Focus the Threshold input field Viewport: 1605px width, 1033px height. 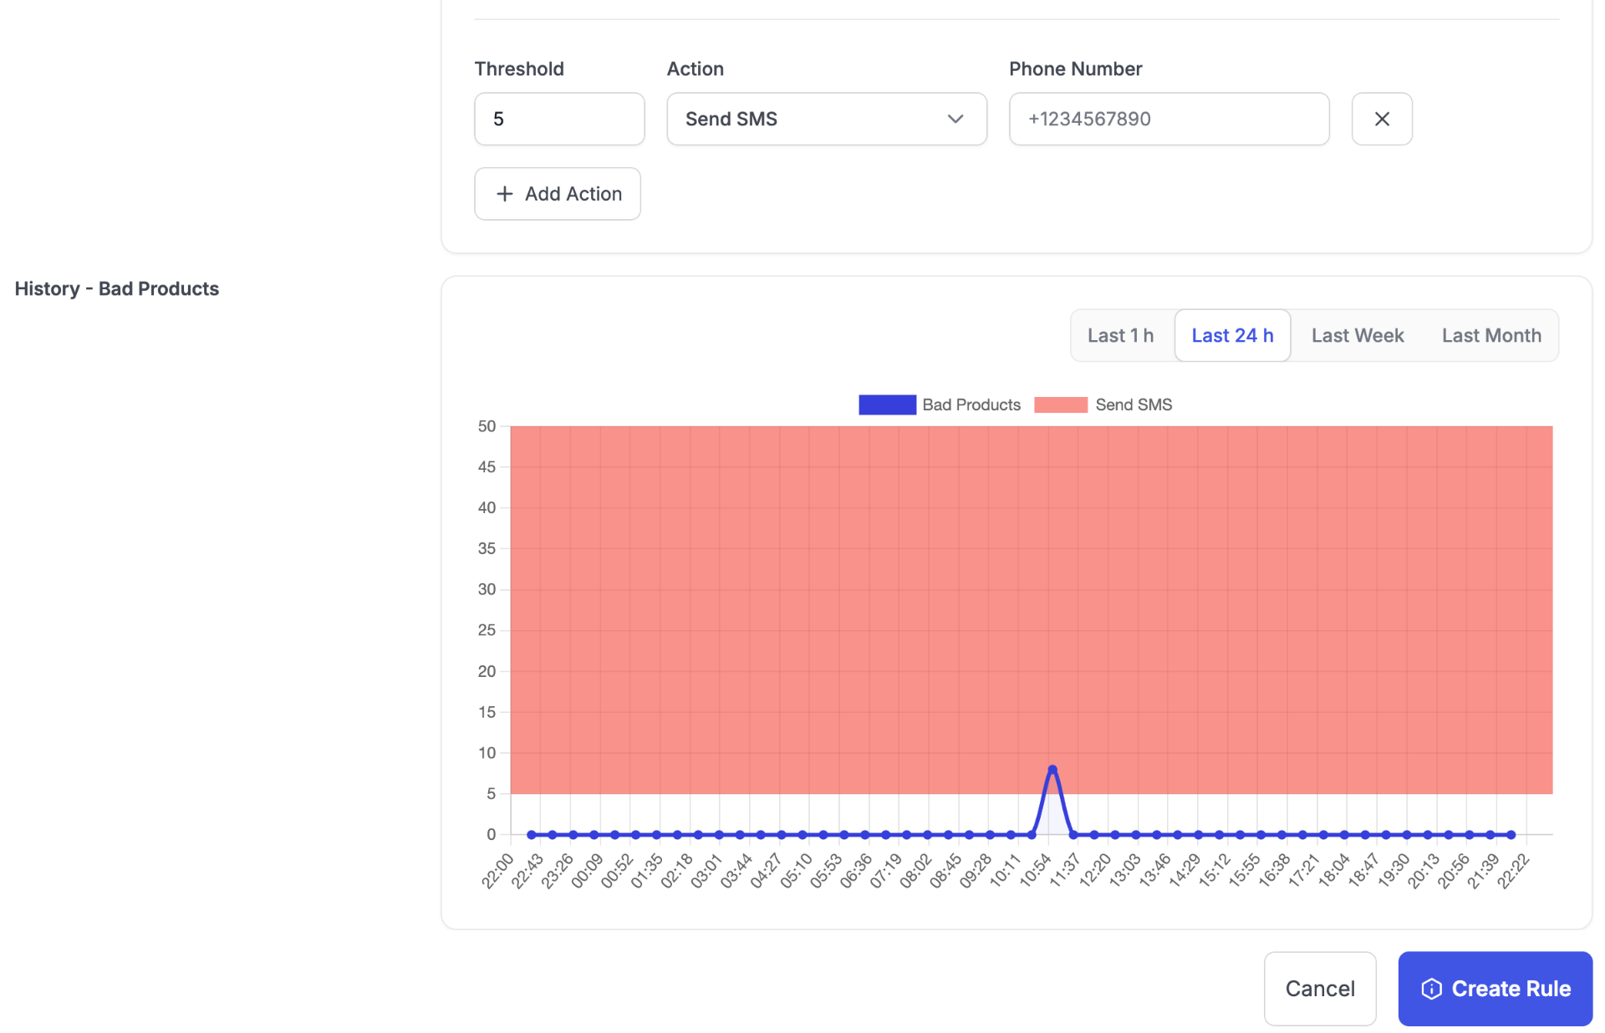pos(559,119)
